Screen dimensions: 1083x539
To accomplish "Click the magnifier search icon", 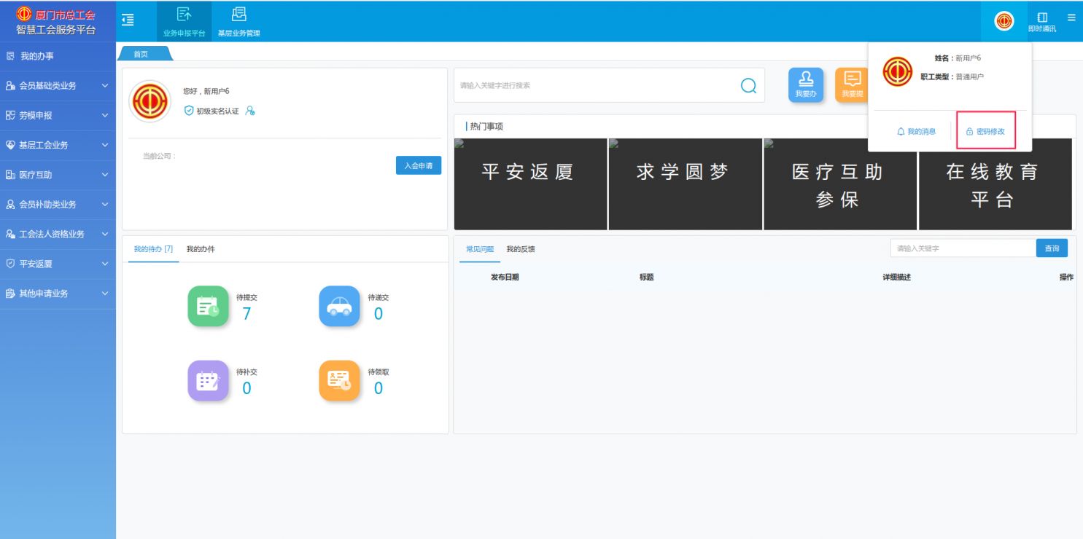I will click(748, 86).
